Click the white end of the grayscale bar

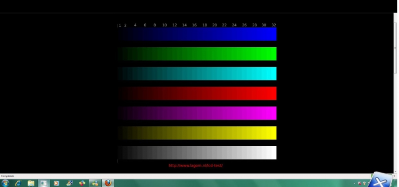[x=274, y=153]
